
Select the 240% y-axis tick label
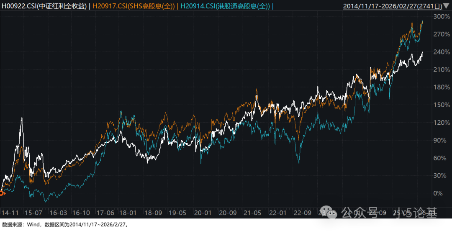click(x=441, y=52)
